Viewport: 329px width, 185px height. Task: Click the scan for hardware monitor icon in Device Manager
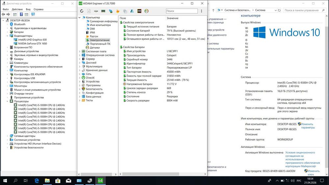coord(33,14)
